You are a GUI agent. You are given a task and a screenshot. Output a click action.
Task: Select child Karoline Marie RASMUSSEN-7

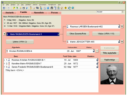(x=51, y=63)
